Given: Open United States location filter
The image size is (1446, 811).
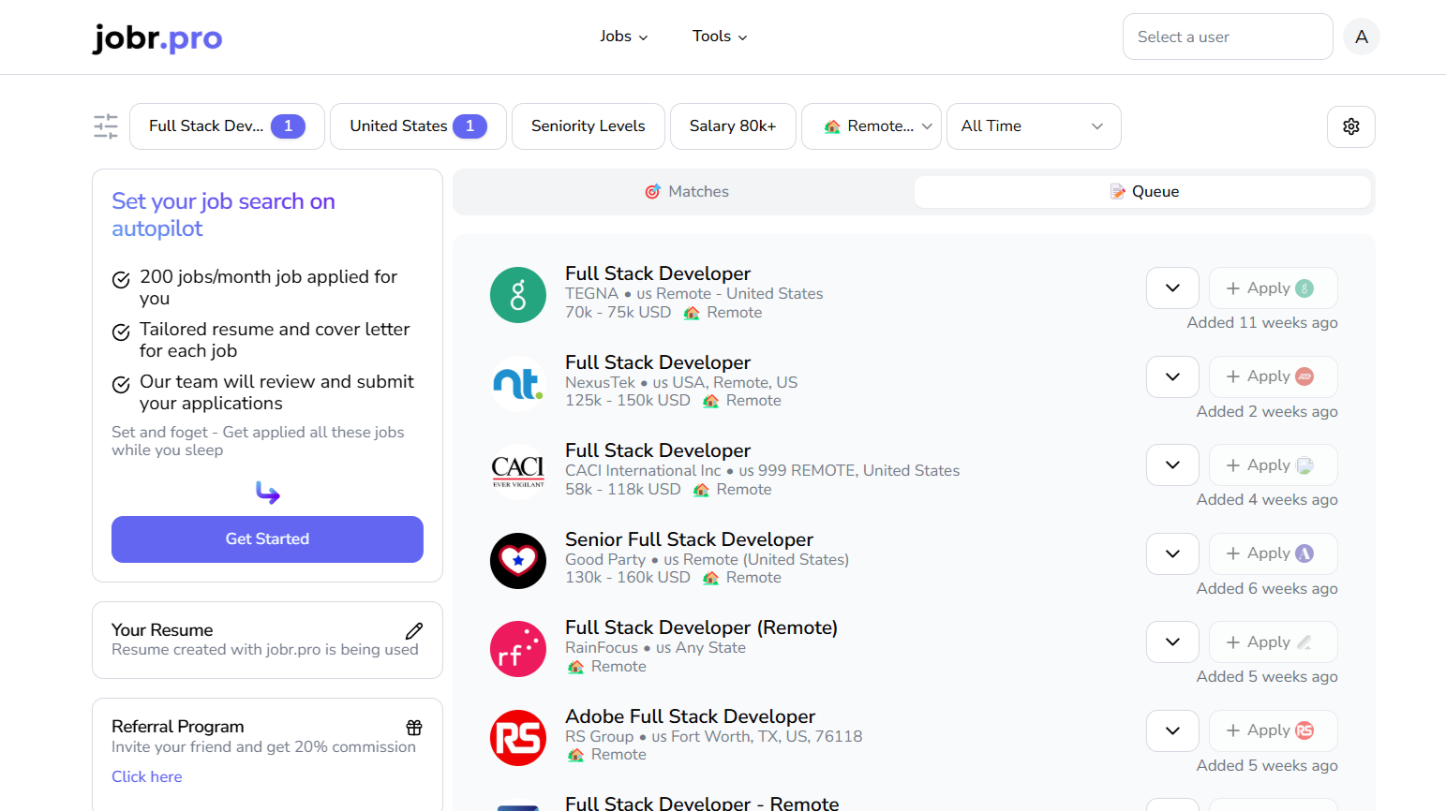Looking at the screenshot, I should tap(418, 126).
